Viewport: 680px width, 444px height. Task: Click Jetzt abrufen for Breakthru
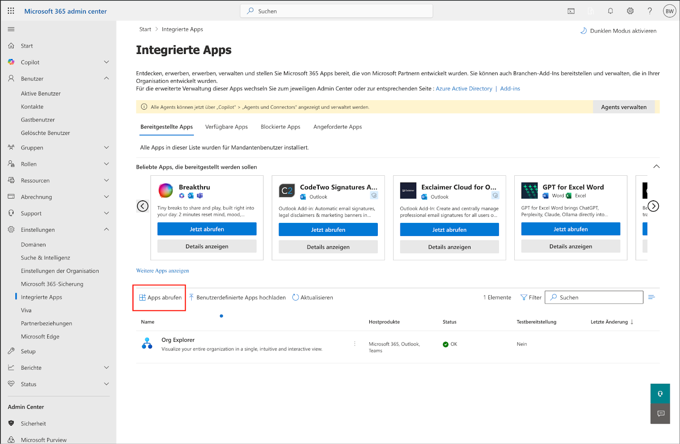tap(207, 229)
